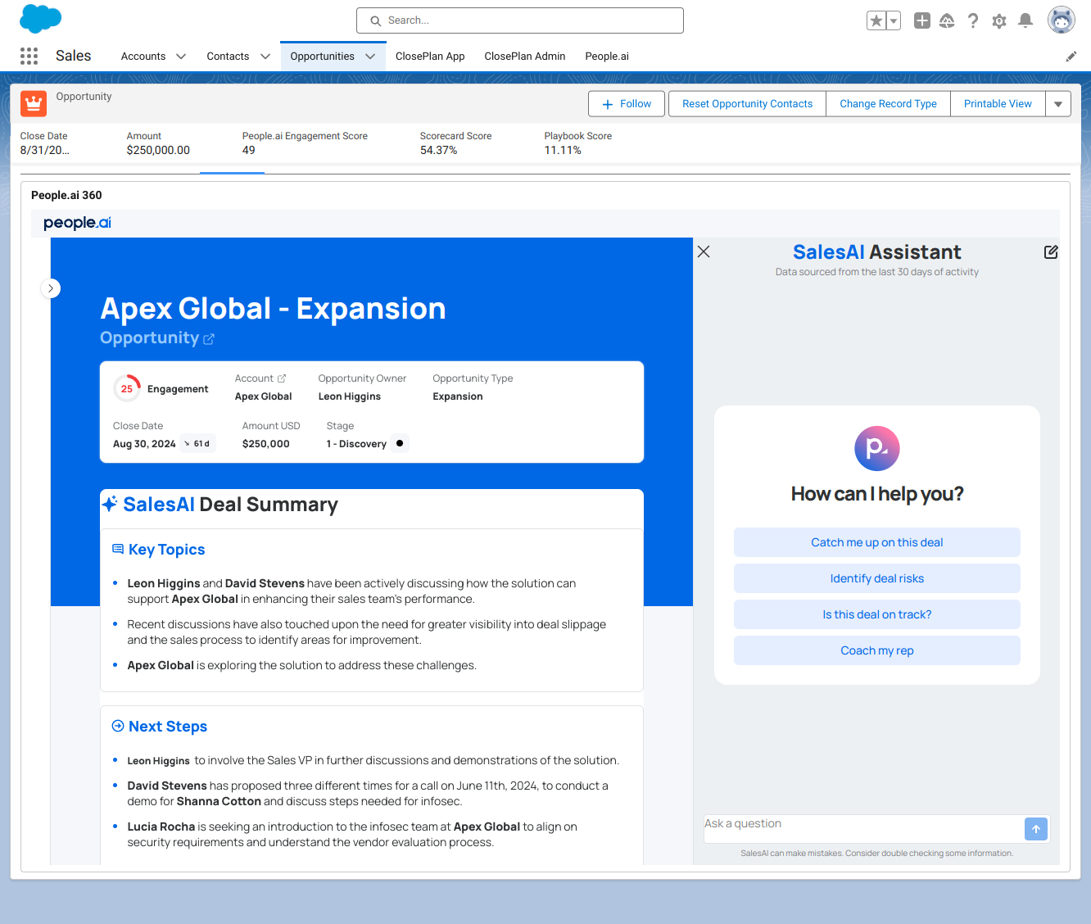Open the Notifications bell icon
1091x924 pixels.
(x=1025, y=20)
